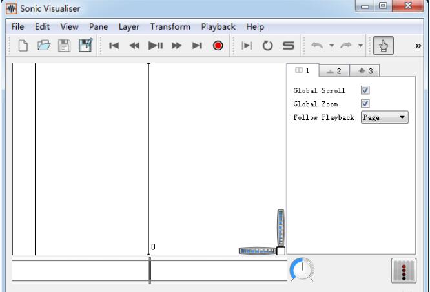430x292 pixels.
Task: Adjust the playback speed dial
Action: point(302,269)
